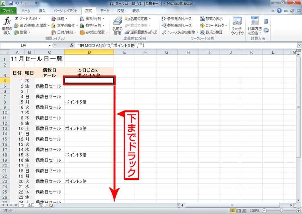Switch to Normal view in status bar
302x214 pixels.
pos(233,211)
